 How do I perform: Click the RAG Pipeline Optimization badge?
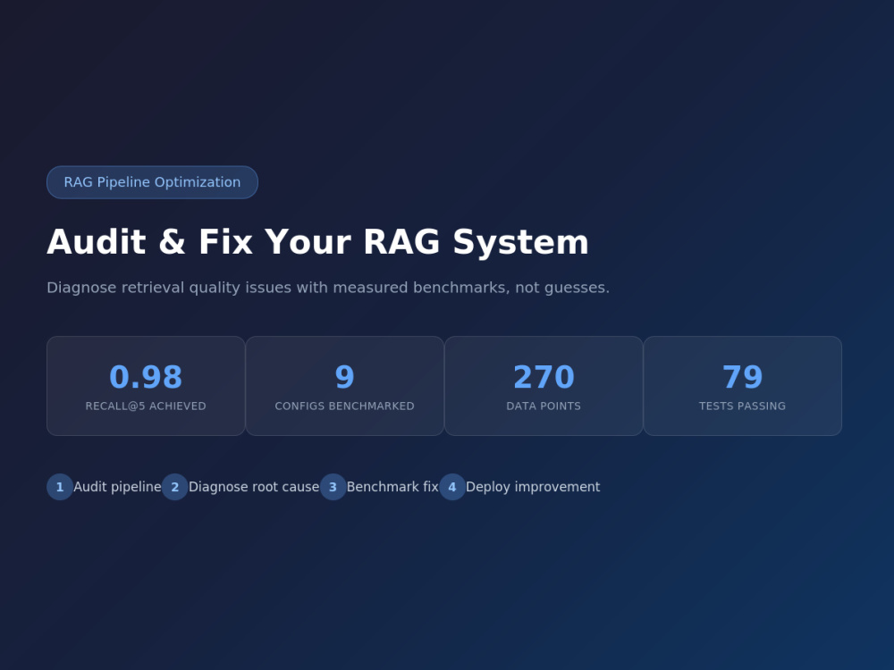pyautogui.click(x=152, y=182)
